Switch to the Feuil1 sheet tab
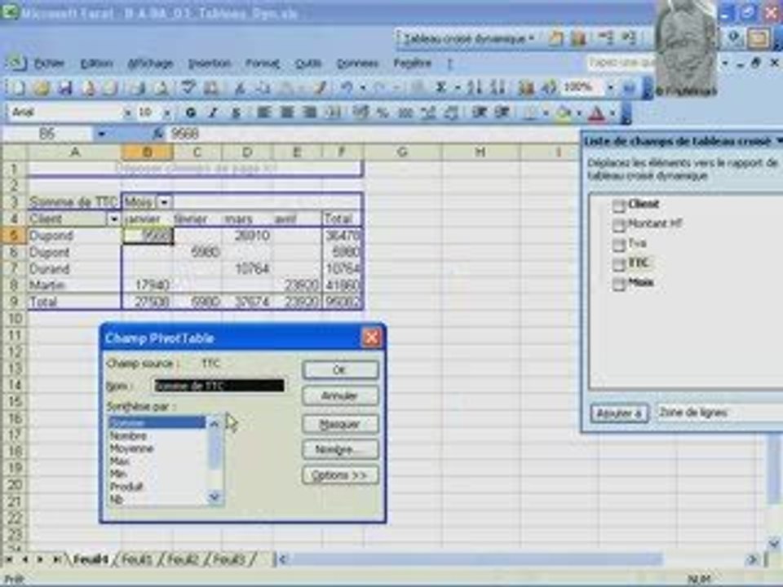The width and height of the screenshot is (783, 587). click(x=136, y=559)
